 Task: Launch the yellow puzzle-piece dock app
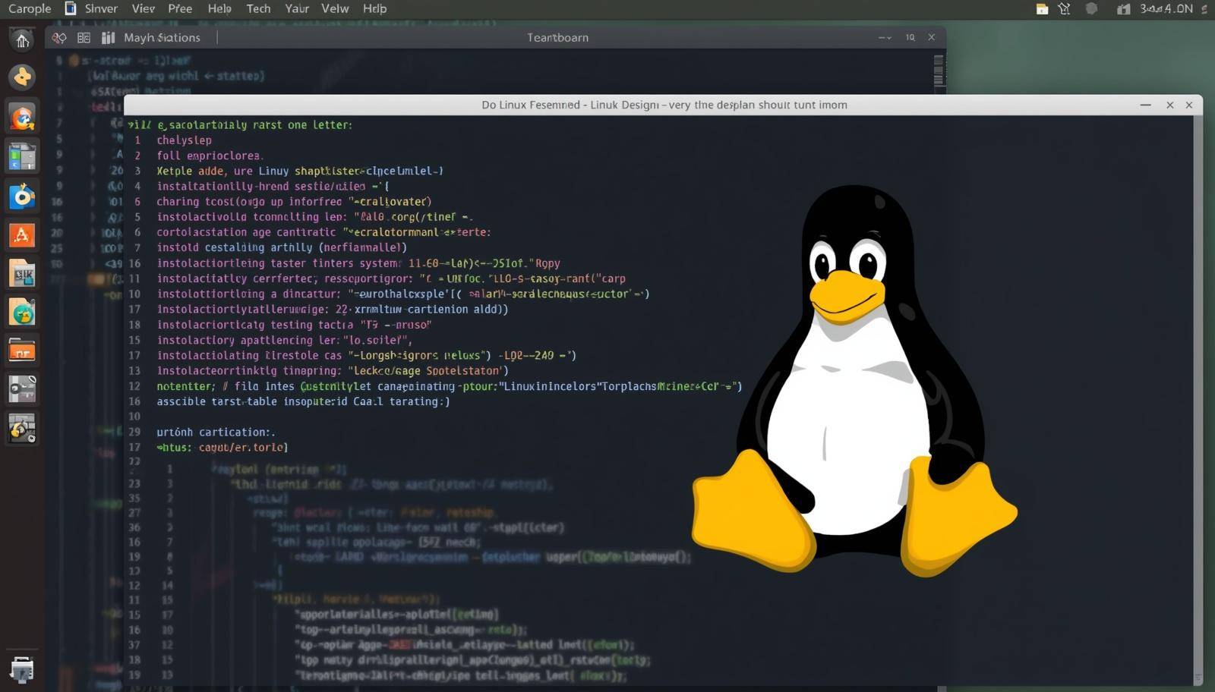22,77
